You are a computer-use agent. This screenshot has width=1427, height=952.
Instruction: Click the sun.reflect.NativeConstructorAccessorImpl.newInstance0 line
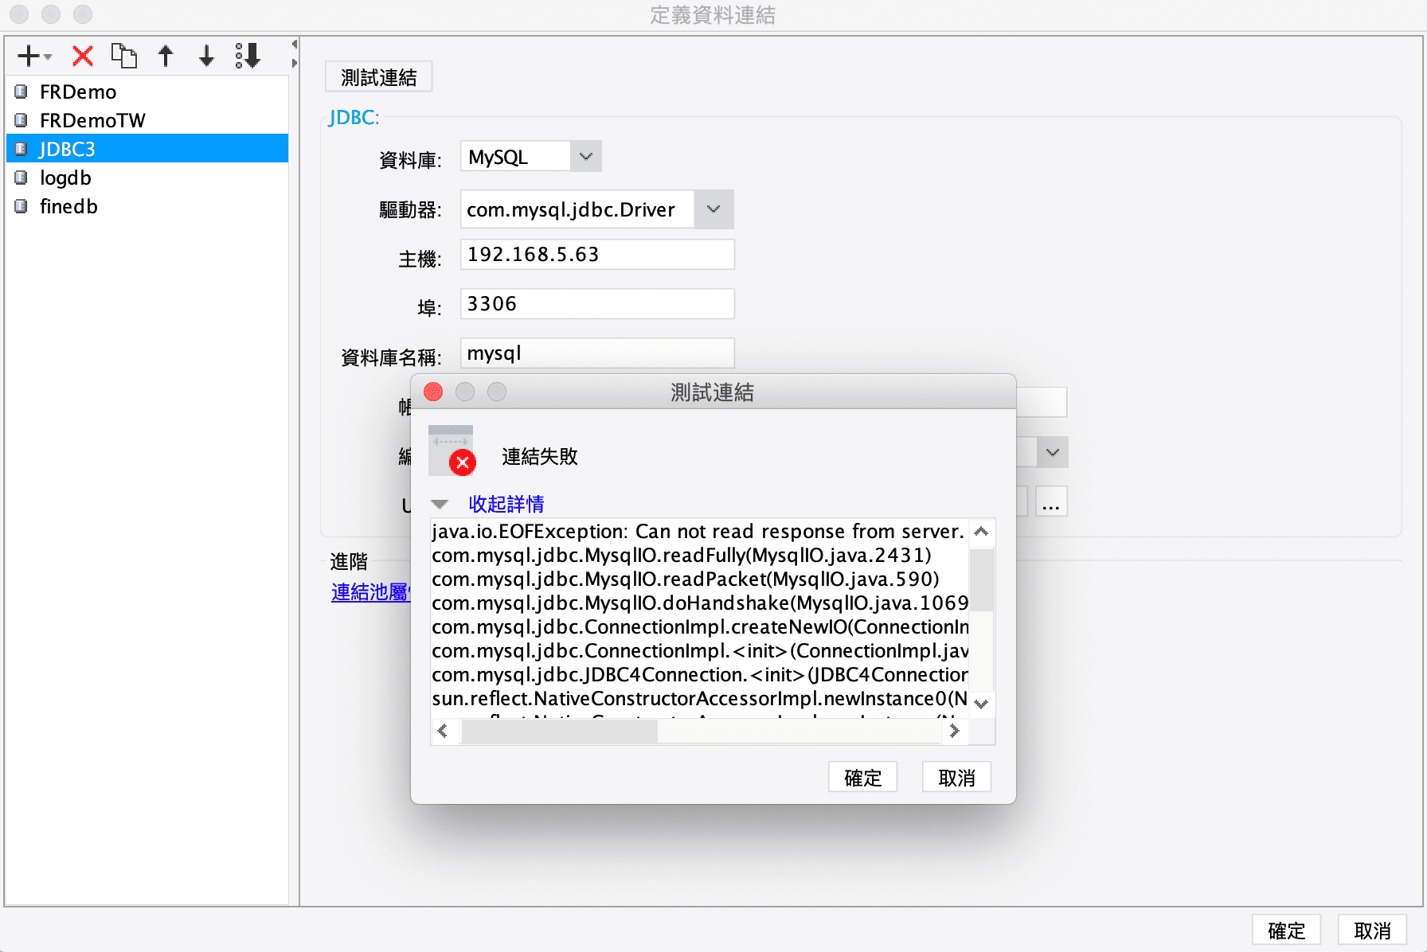coord(700,698)
